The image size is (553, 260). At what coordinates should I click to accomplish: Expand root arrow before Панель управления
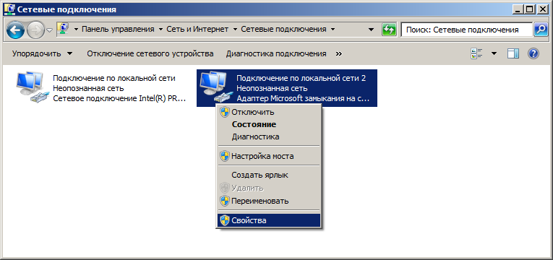[76, 30]
